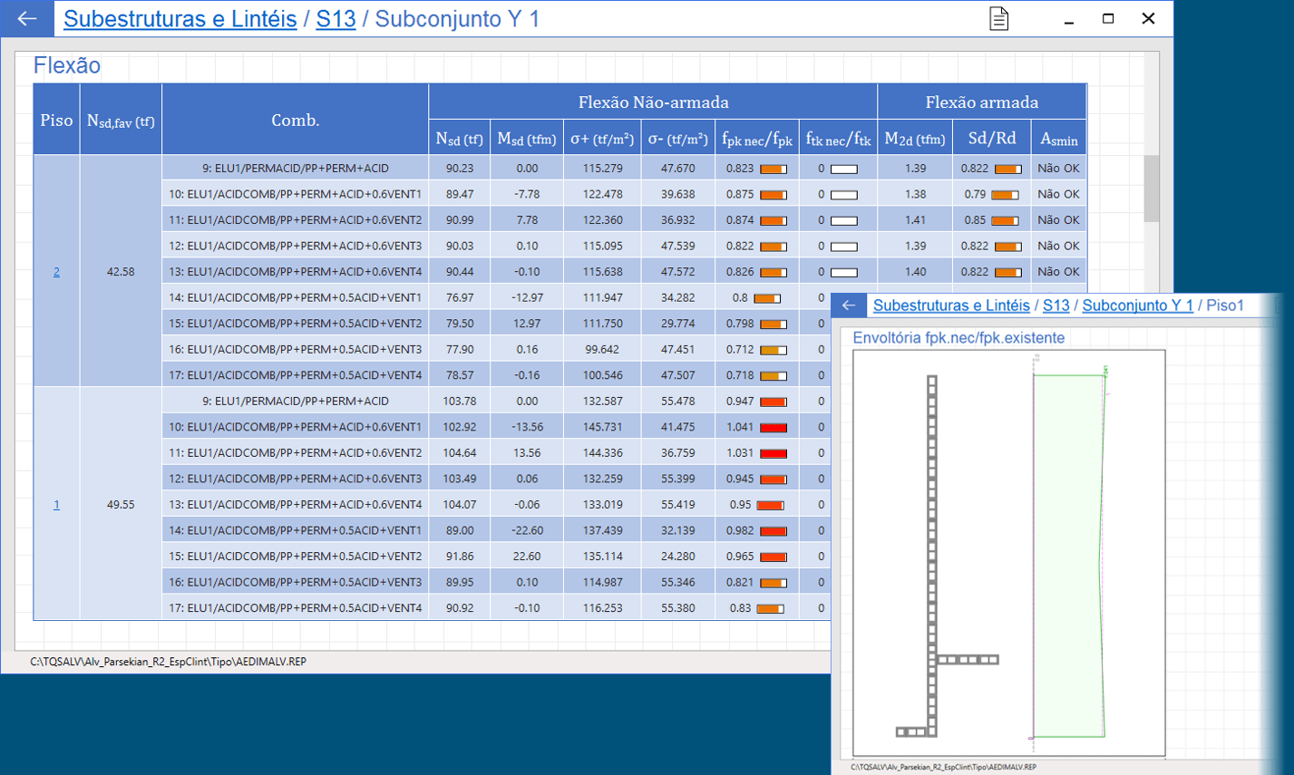
Task: Open Subestruturas e Lintéis link in main window
Action: 180,18
